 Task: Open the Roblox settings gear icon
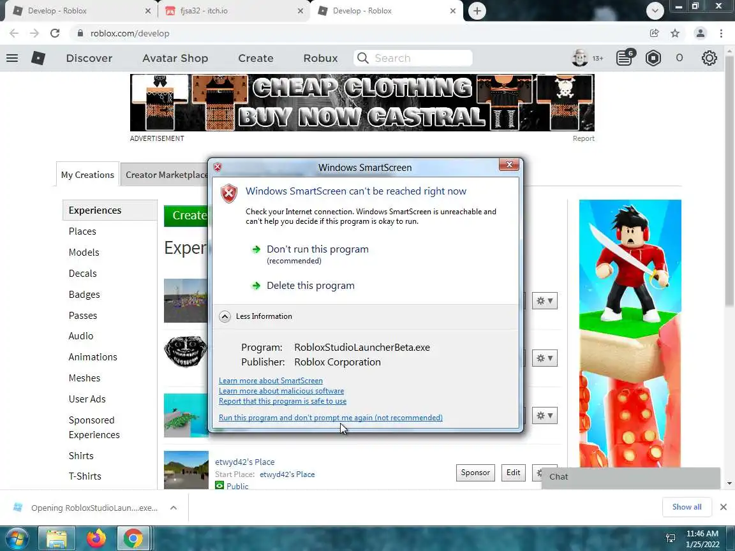709,58
